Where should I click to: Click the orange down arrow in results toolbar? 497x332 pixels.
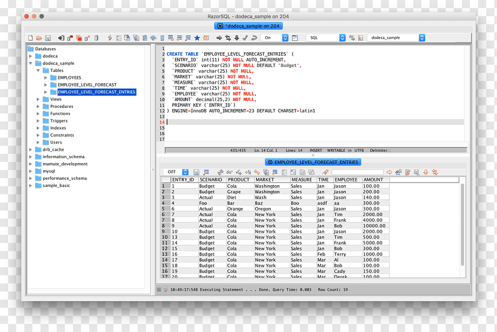click(x=426, y=172)
